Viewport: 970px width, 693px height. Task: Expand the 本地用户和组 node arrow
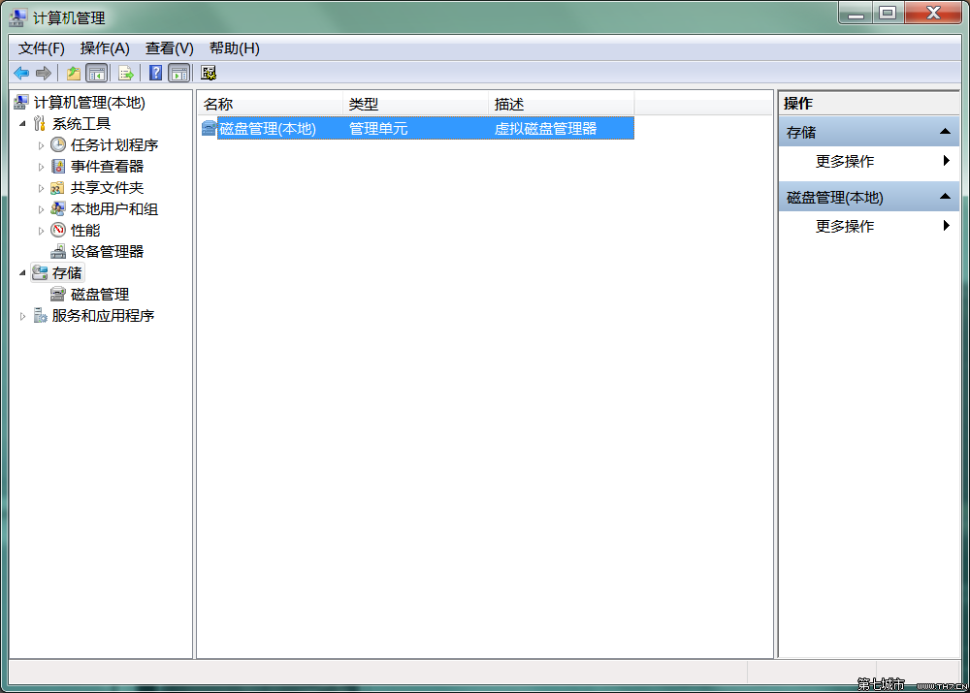point(41,209)
